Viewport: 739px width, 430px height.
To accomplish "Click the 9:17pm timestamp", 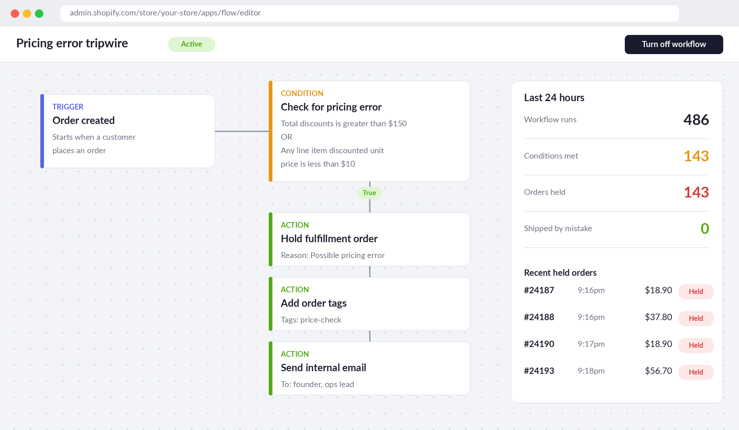I will 591,344.
